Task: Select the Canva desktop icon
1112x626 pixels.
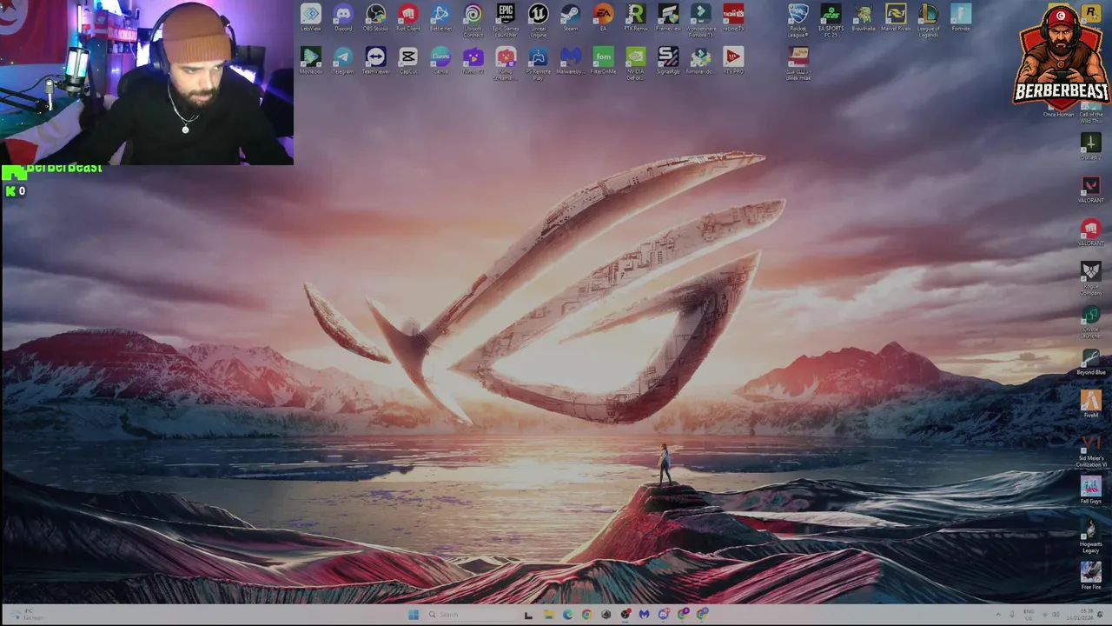Action: [x=440, y=61]
